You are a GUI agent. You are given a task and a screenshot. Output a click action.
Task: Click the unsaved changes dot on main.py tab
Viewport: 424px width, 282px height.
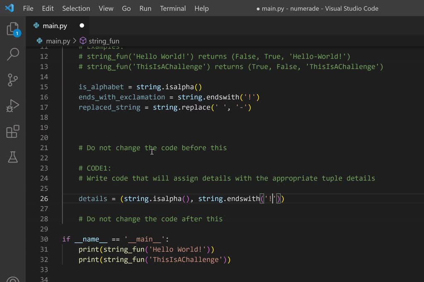[x=82, y=25]
